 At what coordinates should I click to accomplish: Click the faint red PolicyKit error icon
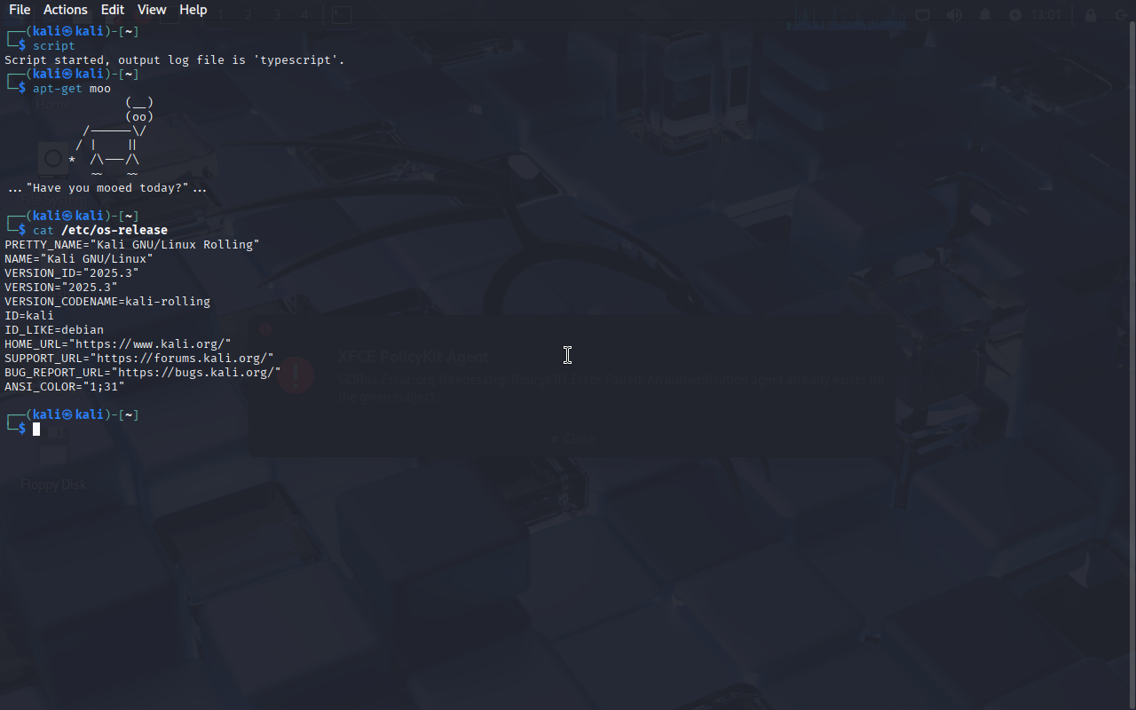pyautogui.click(x=296, y=375)
